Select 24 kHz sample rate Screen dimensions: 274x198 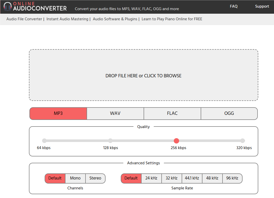(151, 178)
